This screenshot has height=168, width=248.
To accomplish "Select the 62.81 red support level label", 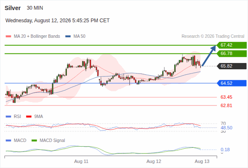I will click(226, 105).
